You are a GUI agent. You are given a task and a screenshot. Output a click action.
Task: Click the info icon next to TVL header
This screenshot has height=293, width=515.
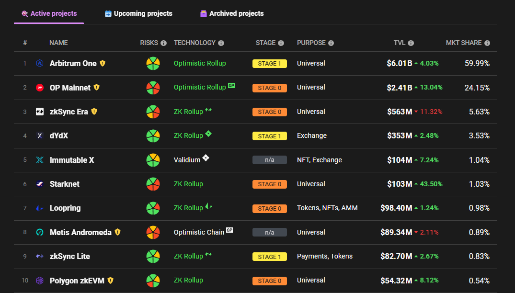(411, 43)
